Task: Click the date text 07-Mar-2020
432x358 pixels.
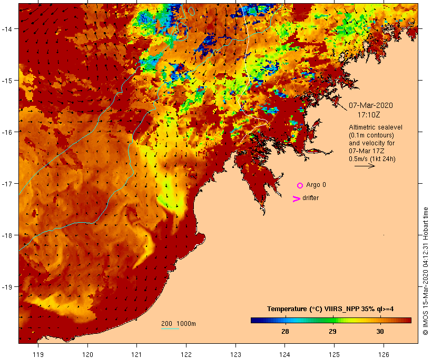Action: (x=371, y=105)
